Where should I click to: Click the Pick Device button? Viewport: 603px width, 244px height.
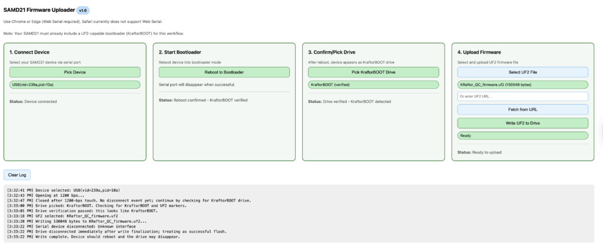[75, 72]
